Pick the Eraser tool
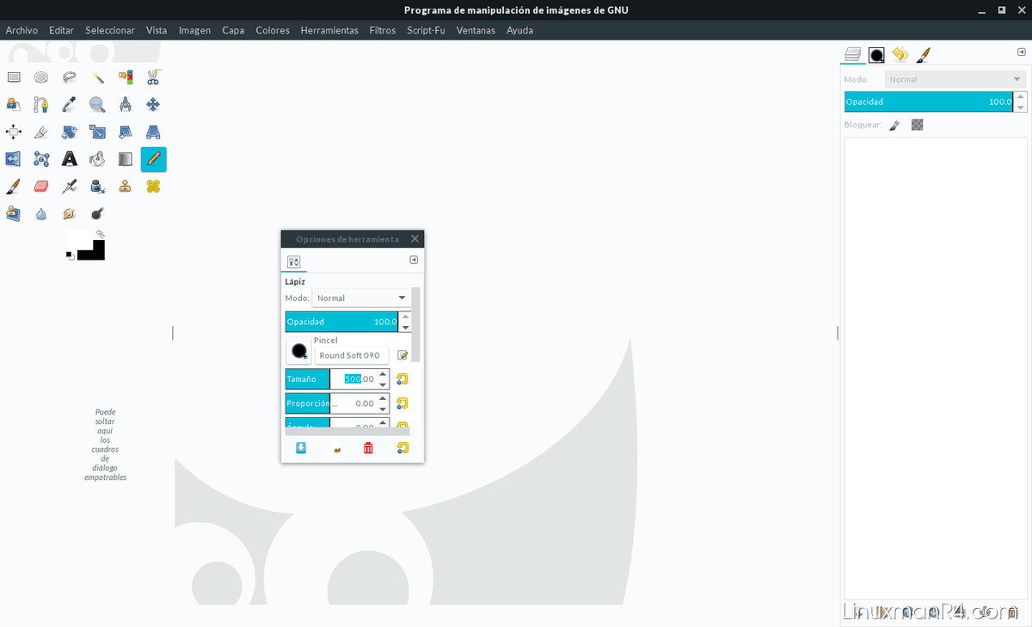This screenshot has width=1032, height=627. coord(41,187)
